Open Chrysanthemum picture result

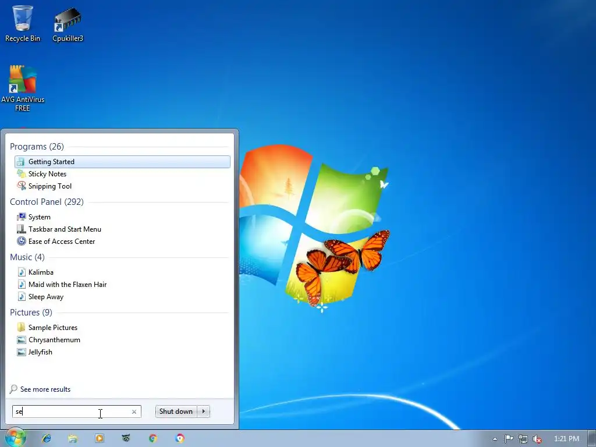click(122, 339)
